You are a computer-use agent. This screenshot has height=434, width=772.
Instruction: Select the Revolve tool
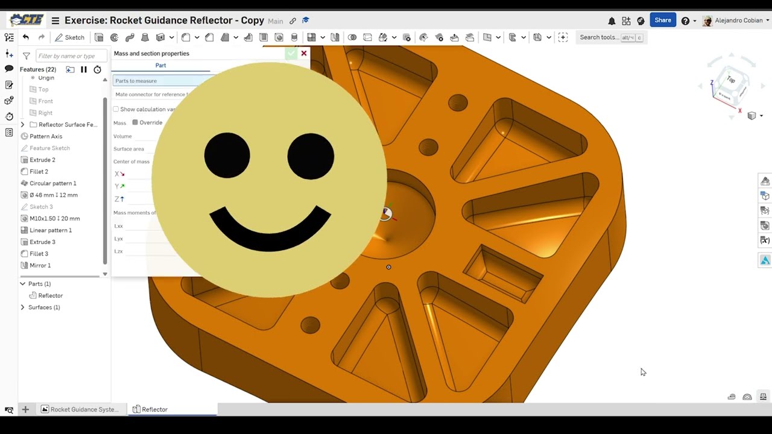[x=115, y=37]
